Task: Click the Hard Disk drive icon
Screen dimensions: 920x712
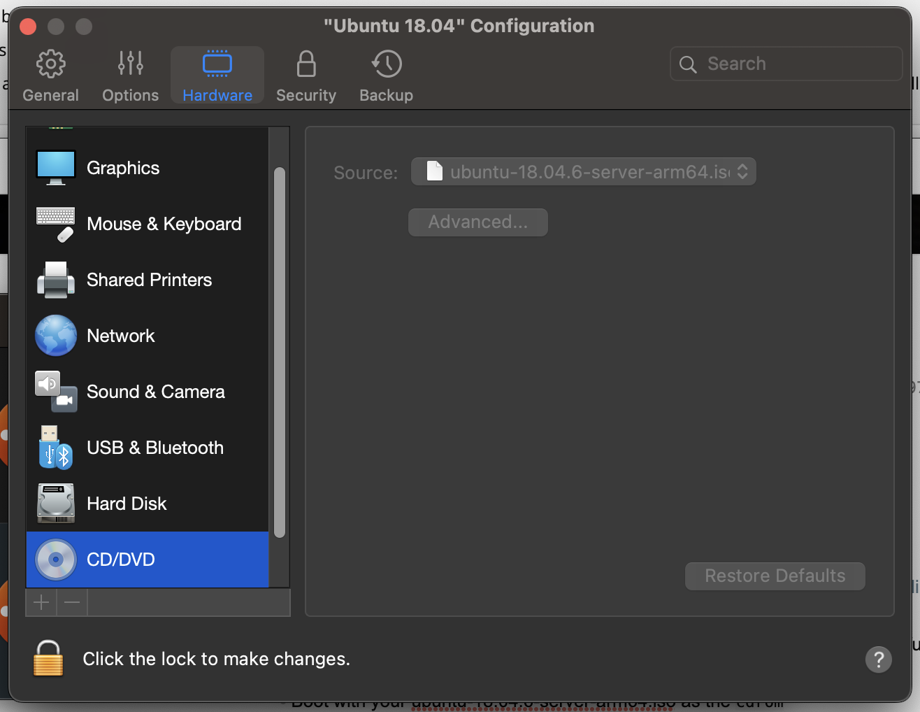Action: pyautogui.click(x=56, y=504)
